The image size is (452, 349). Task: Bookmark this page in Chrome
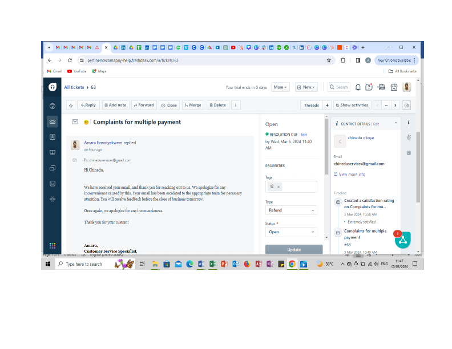(x=329, y=60)
